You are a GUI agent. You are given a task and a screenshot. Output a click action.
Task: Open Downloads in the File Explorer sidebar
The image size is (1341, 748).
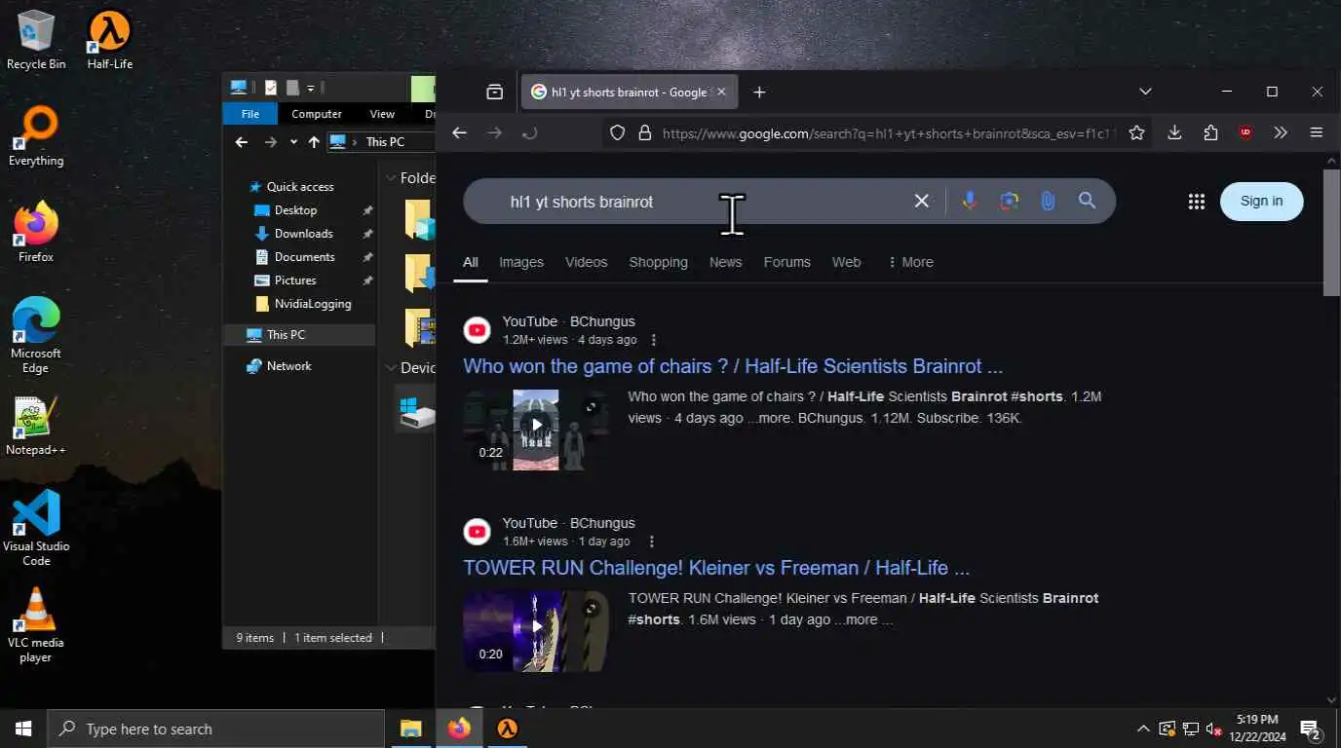coord(303,234)
